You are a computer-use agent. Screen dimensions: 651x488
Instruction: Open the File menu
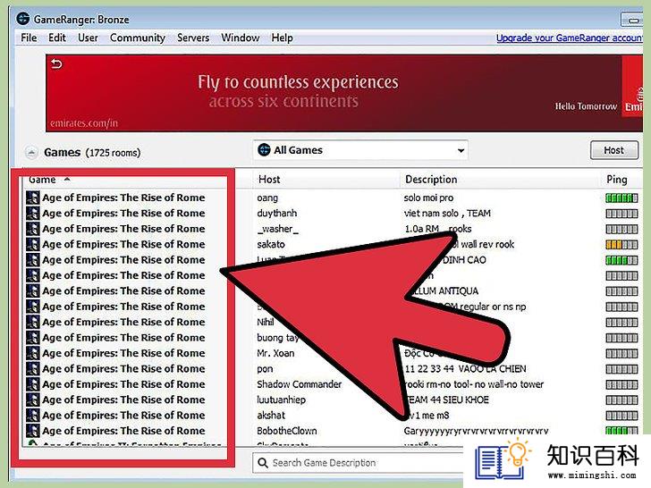pyautogui.click(x=29, y=38)
